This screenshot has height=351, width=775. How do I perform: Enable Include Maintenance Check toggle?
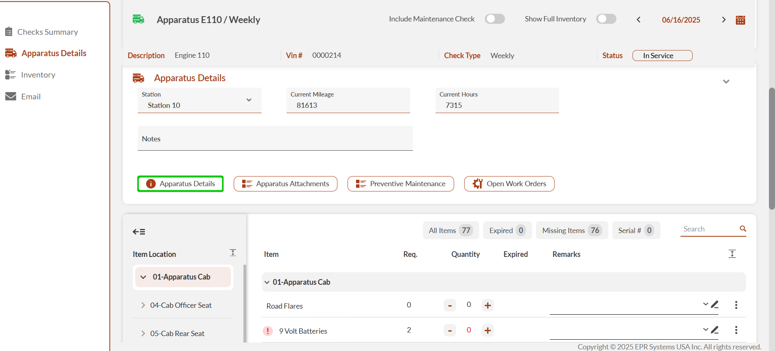coord(494,19)
